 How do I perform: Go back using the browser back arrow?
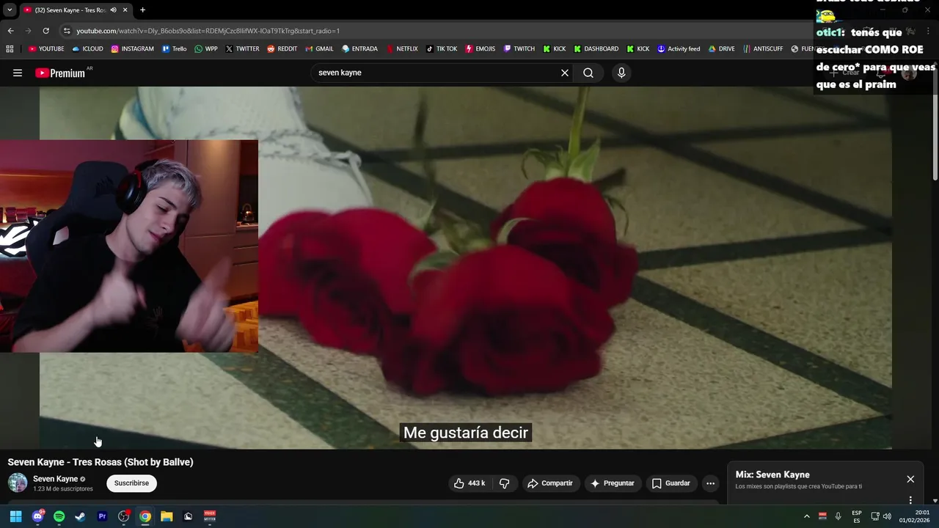click(10, 31)
